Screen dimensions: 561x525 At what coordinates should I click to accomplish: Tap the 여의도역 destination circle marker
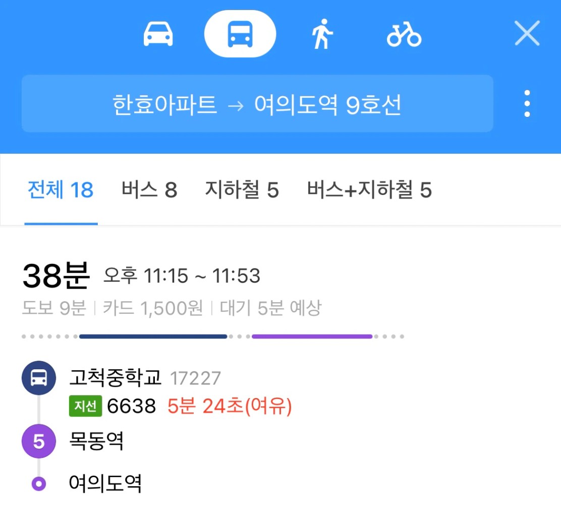point(39,484)
